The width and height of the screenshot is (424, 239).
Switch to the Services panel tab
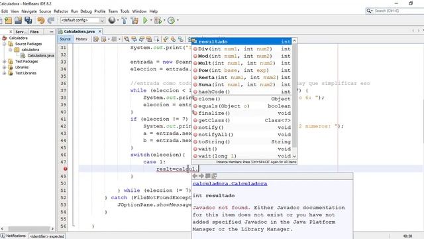(21, 32)
